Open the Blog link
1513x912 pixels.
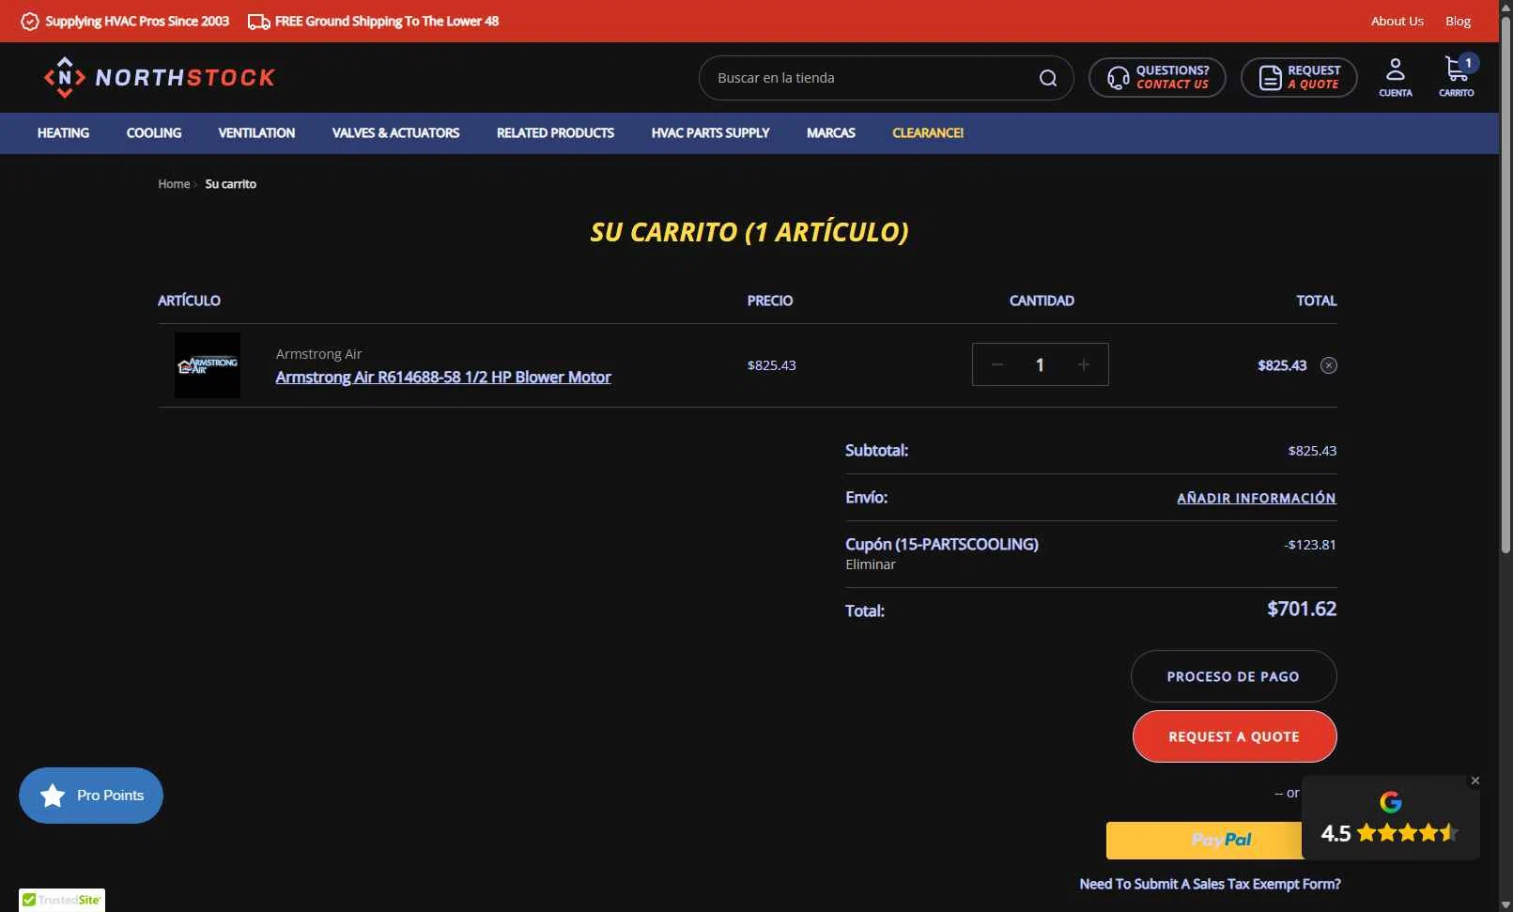coord(1458,21)
